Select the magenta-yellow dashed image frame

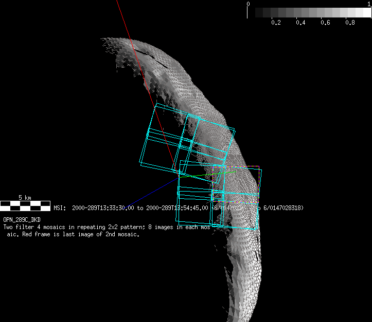(235, 167)
